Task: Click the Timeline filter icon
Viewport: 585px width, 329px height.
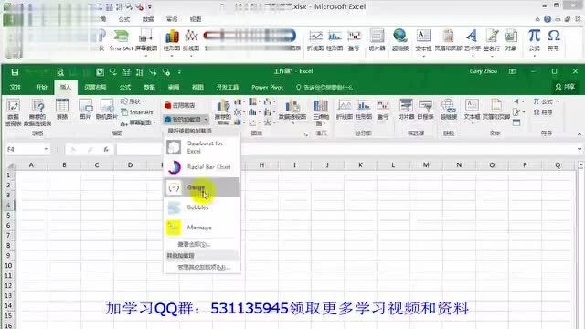Action: (x=425, y=109)
